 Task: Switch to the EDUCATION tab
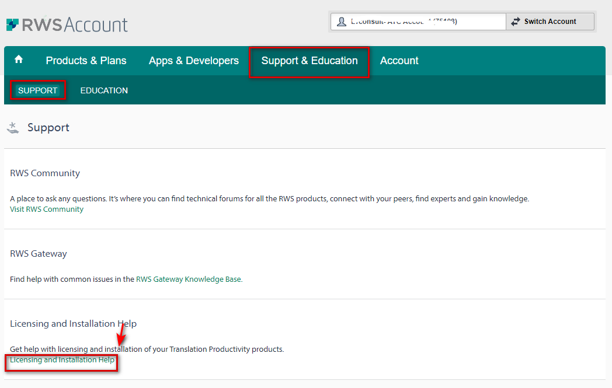104,90
